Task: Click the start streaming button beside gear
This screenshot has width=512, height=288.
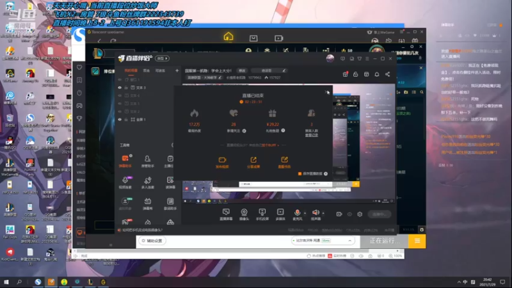Action: pyautogui.click(x=379, y=214)
